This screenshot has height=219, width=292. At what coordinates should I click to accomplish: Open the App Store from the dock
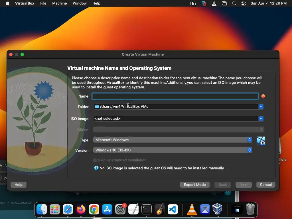pos(107,209)
